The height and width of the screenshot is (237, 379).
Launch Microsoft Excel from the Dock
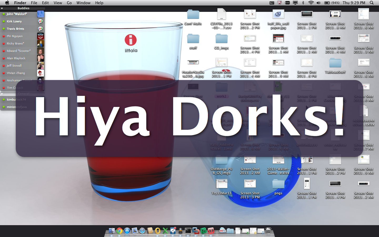[x=165, y=231]
